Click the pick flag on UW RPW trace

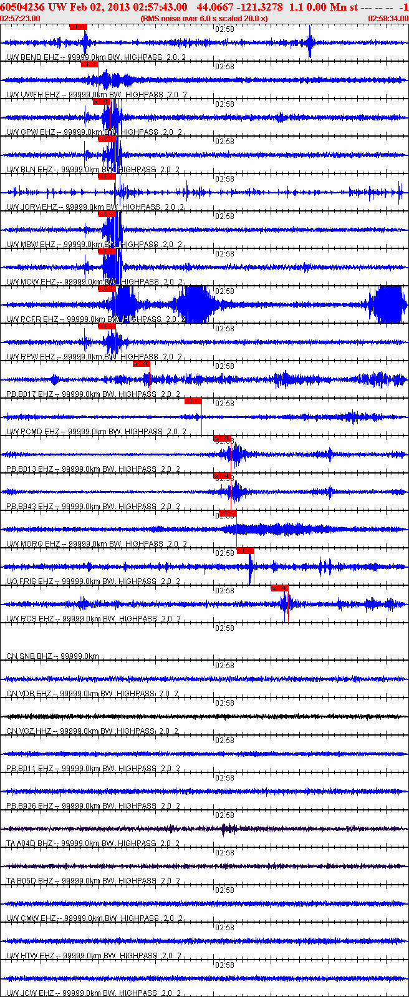(x=107, y=326)
